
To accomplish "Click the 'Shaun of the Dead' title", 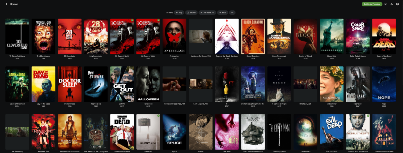I will tap(122, 152).
